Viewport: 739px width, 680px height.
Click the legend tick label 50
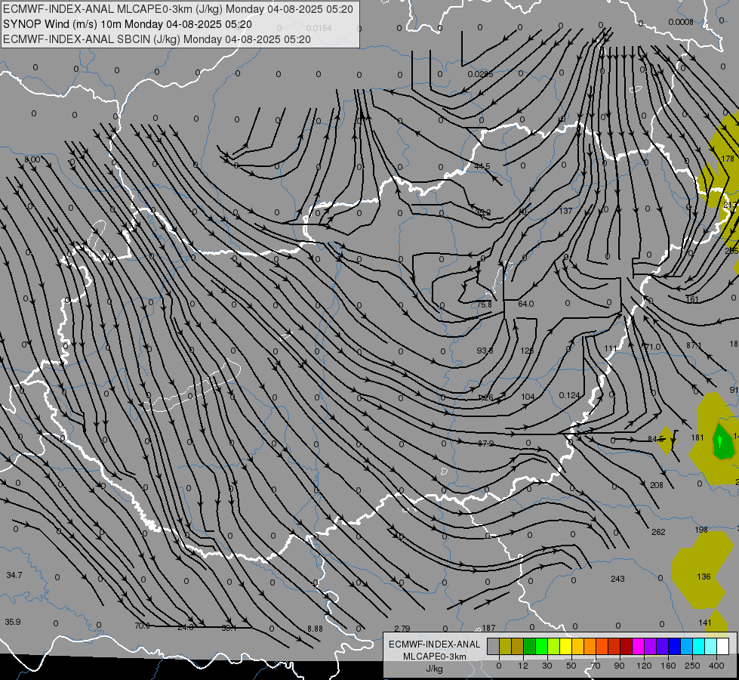click(x=571, y=666)
